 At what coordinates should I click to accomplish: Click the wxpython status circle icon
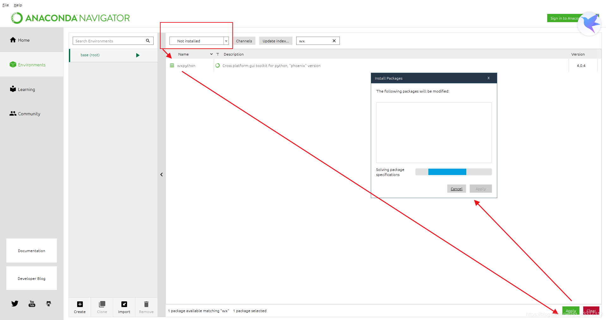point(217,65)
